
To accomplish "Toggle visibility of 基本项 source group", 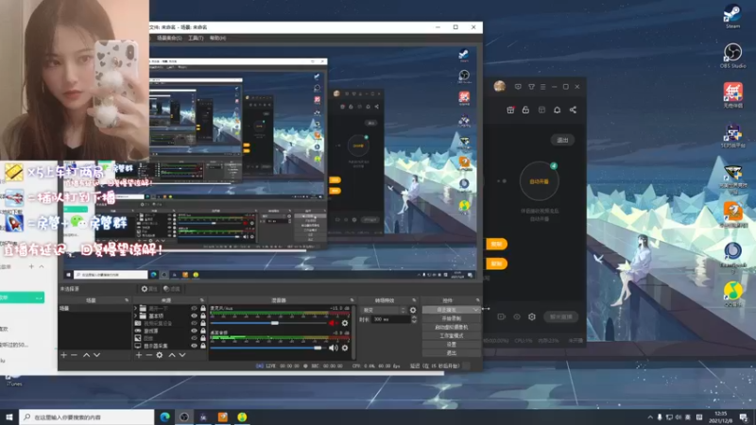I will (x=195, y=316).
